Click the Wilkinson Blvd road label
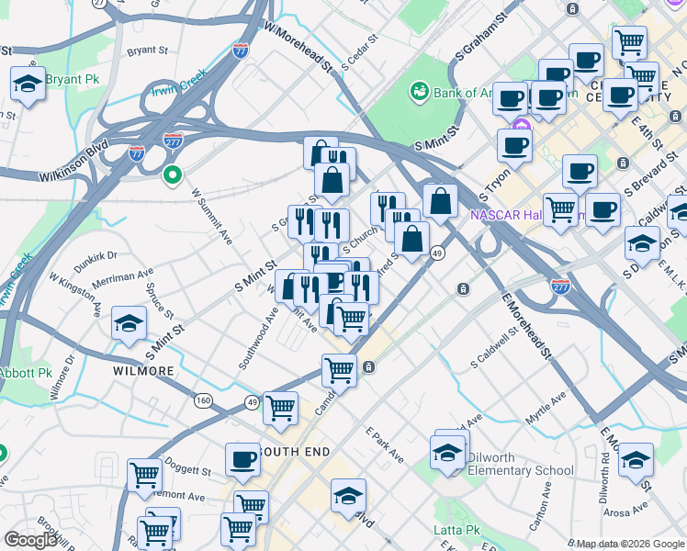 tap(73, 162)
